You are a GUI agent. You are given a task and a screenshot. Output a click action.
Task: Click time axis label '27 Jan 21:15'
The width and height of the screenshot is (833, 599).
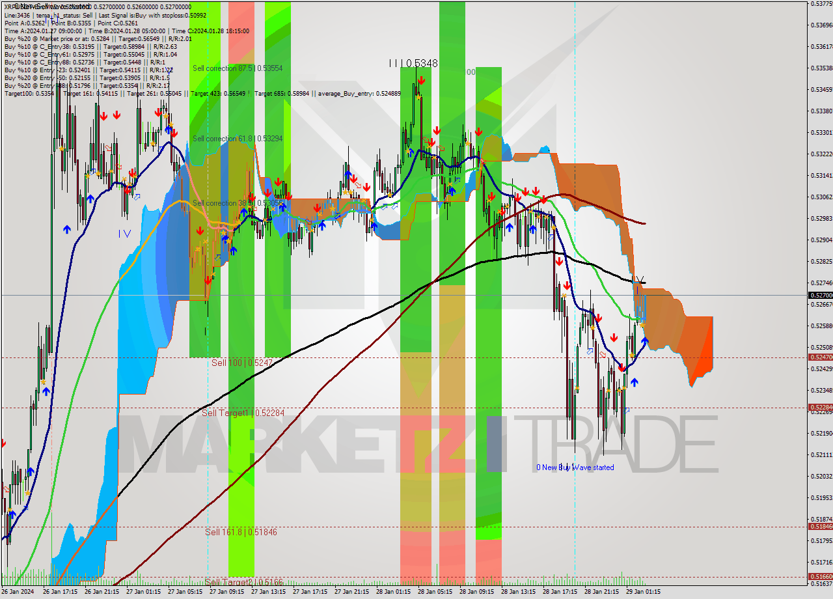click(x=351, y=592)
